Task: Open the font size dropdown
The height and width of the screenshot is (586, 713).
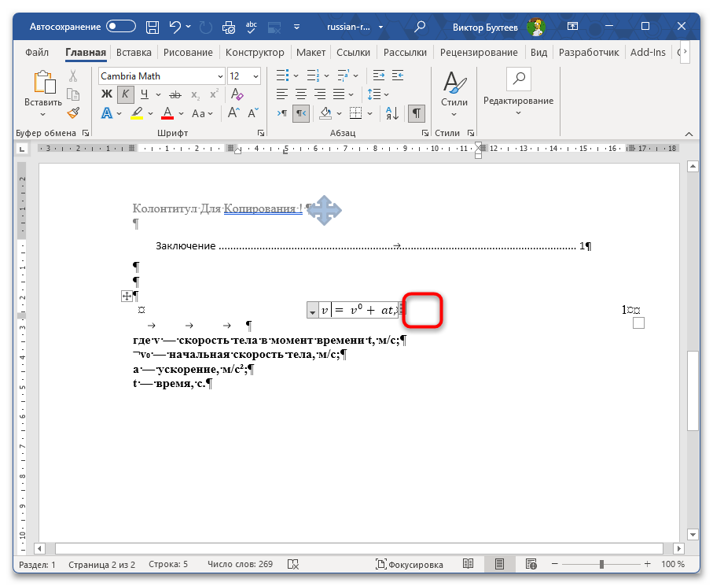Action: (x=256, y=76)
